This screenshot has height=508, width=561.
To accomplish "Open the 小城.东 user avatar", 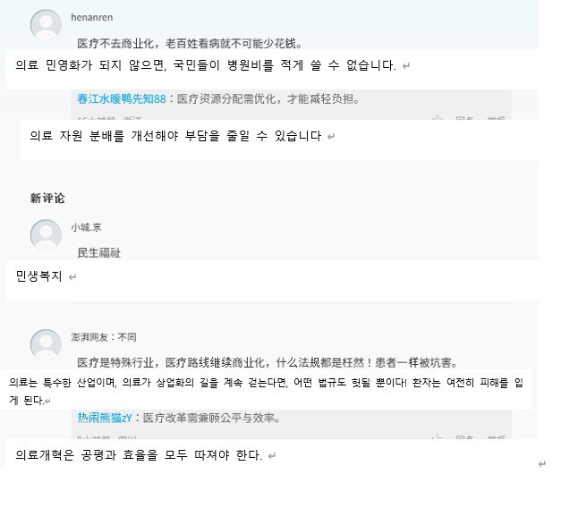I will (46, 233).
